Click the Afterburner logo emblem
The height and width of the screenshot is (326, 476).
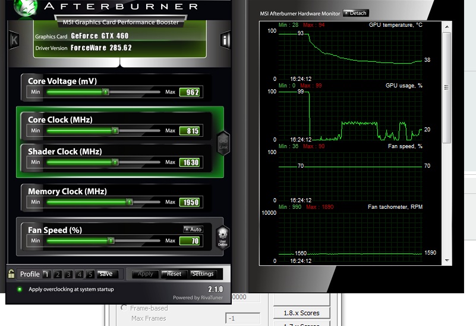coord(22,10)
